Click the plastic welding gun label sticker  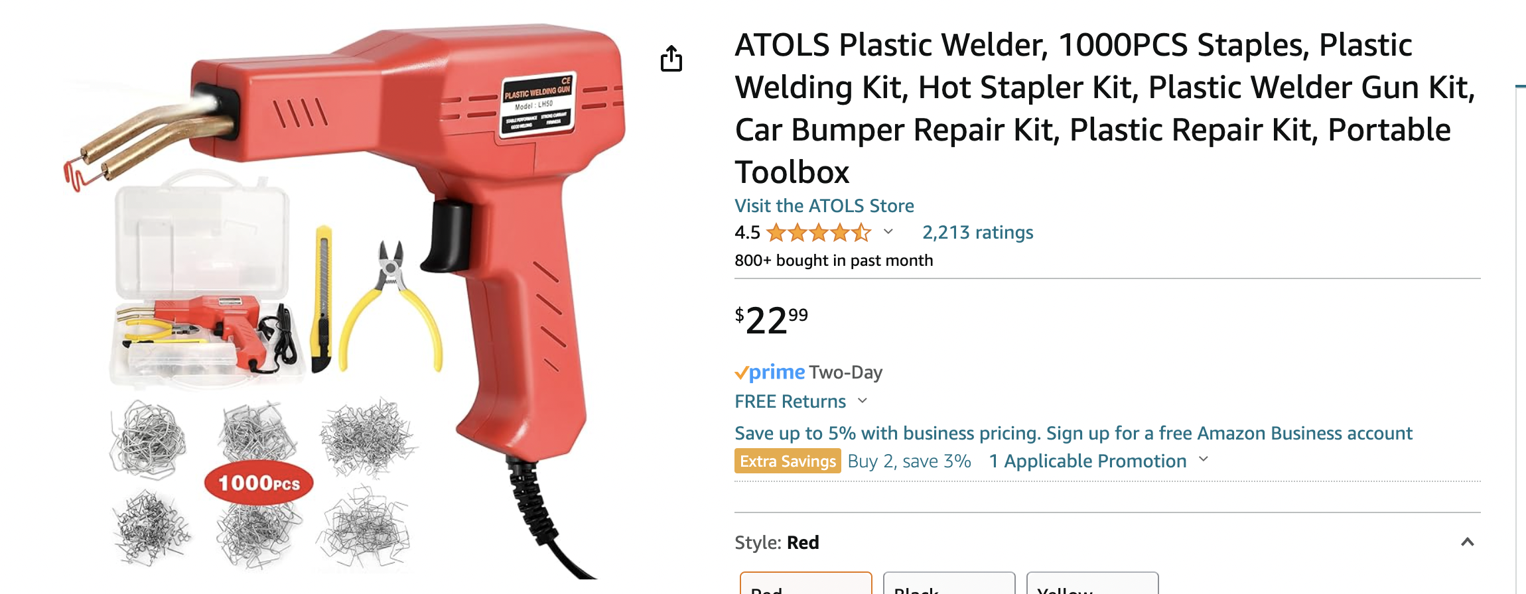[537, 104]
